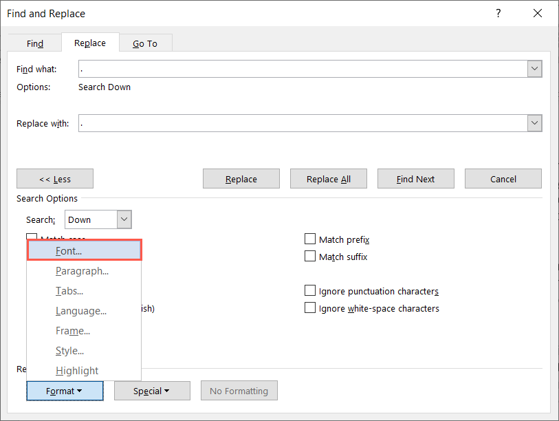This screenshot has width=559, height=421.
Task: Choose Paragraph... from the Format menu
Action: click(85, 271)
